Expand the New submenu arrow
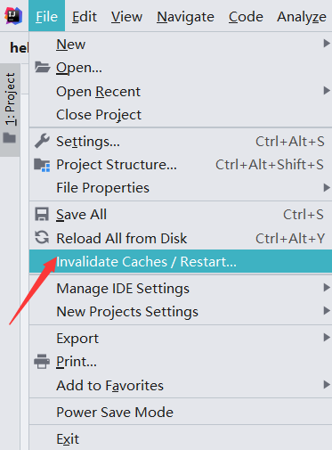 point(327,44)
